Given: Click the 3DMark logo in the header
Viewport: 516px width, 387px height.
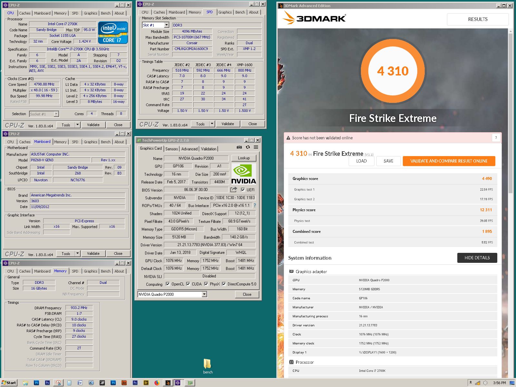Looking at the screenshot, I should pos(314,18).
